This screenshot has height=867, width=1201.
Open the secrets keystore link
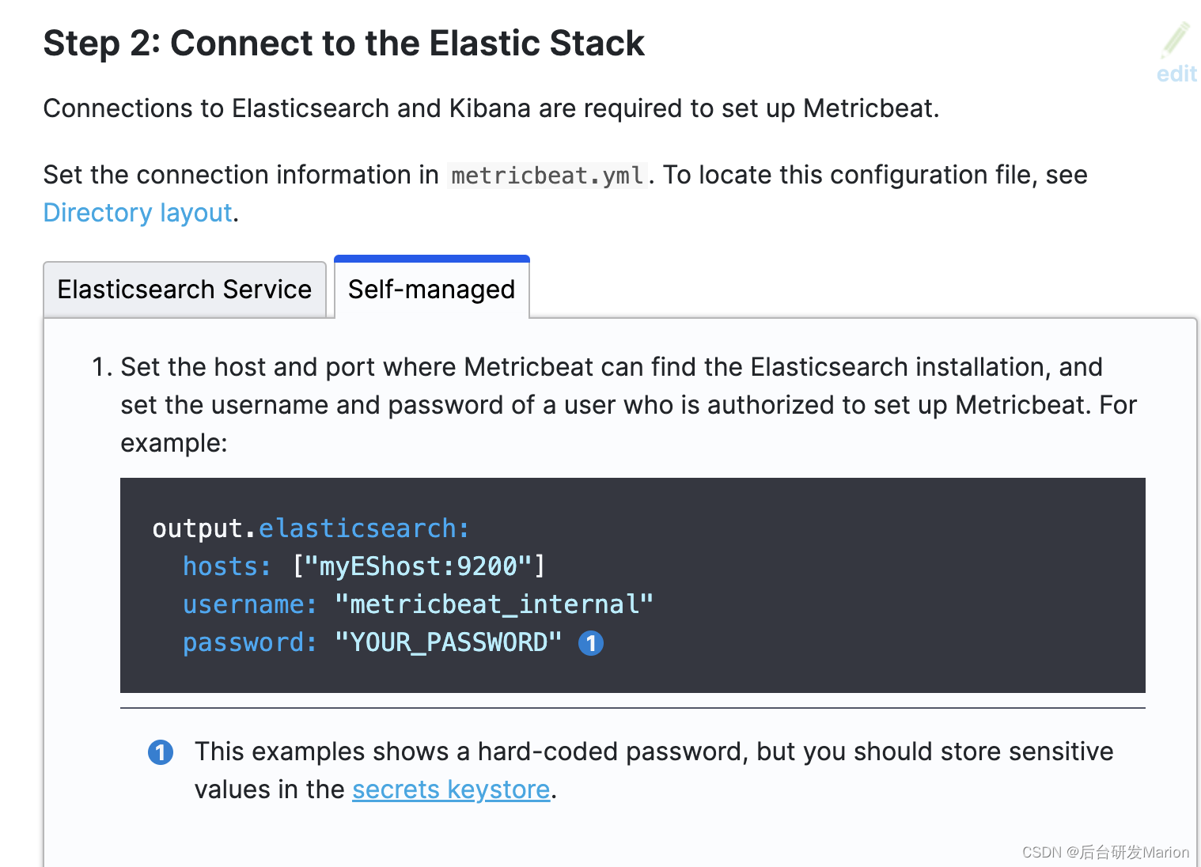(x=451, y=789)
